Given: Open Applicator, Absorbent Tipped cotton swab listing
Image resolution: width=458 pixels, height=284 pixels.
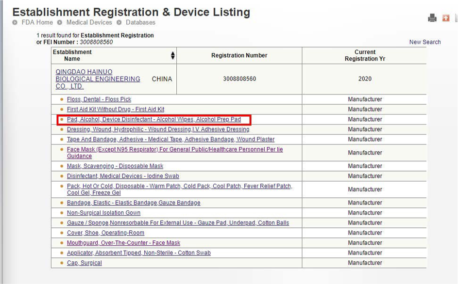Looking at the screenshot, I should pyautogui.click(x=139, y=253).
